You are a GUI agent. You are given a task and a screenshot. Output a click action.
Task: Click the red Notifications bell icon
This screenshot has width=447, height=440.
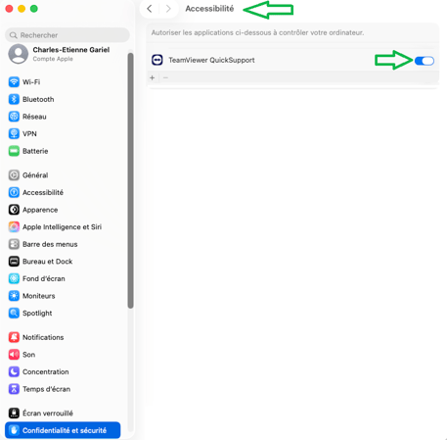coord(14,337)
